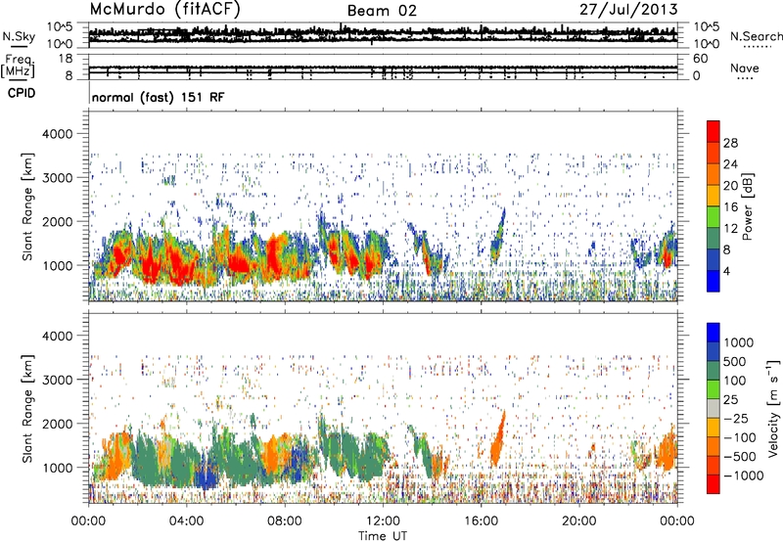The image size is (783, 542).
Task: Click the "Power [dB]" colorbar title
Action: tap(748, 206)
